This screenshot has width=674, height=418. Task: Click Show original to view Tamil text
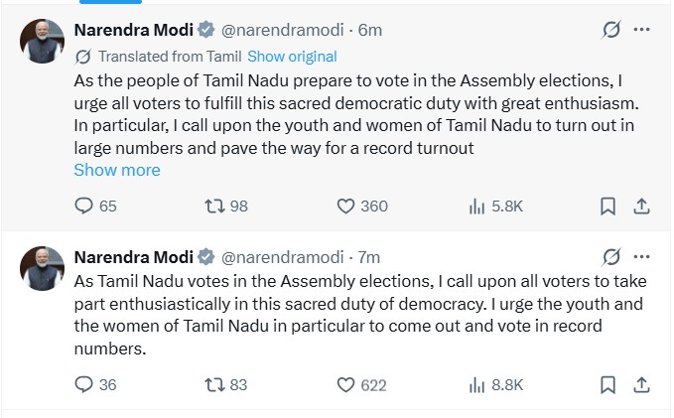[292, 57]
